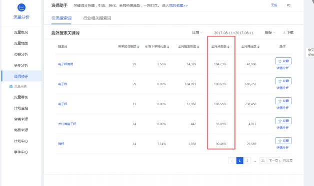The height and width of the screenshot is (186, 314).
Task: Open 详情分析 link for the last row
Action: coord(282,148)
